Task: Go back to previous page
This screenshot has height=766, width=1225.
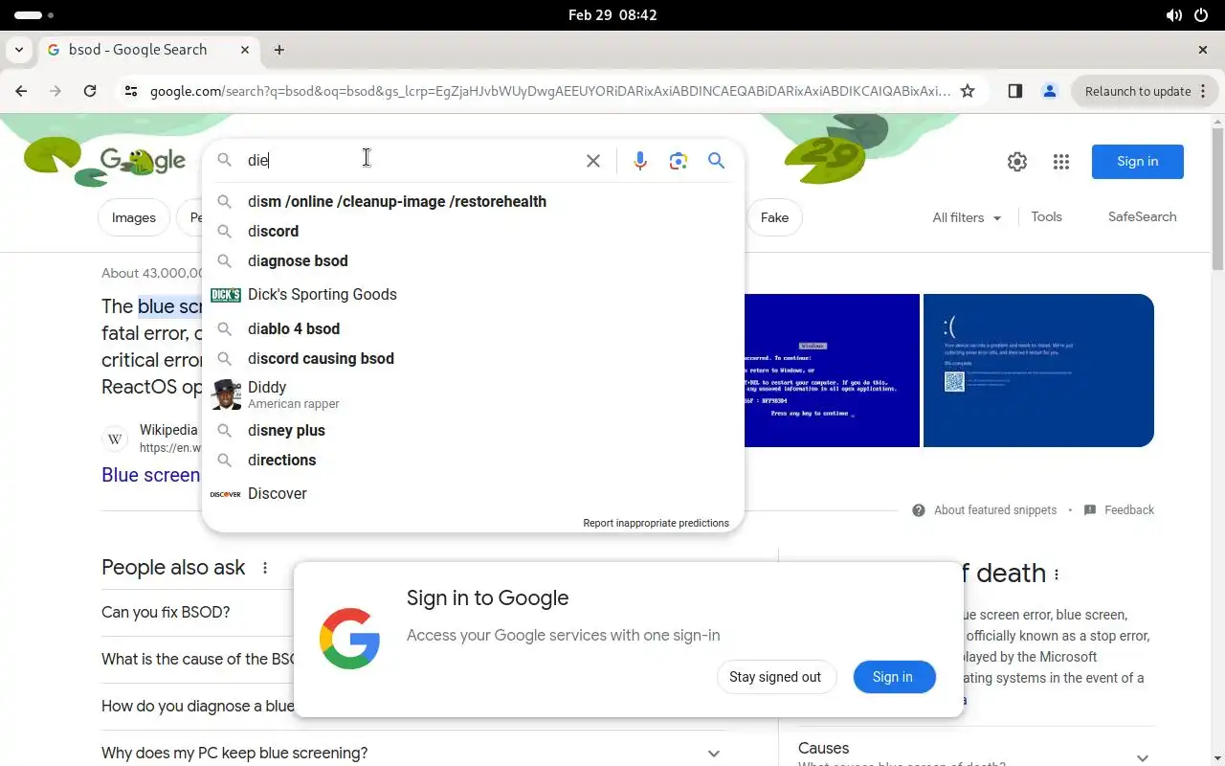Action: (21, 91)
